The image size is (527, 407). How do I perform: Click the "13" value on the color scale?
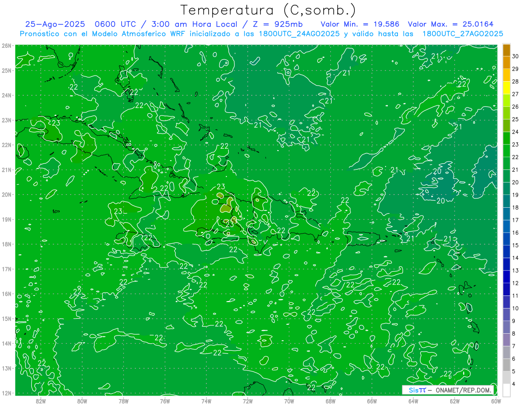coord(515,270)
